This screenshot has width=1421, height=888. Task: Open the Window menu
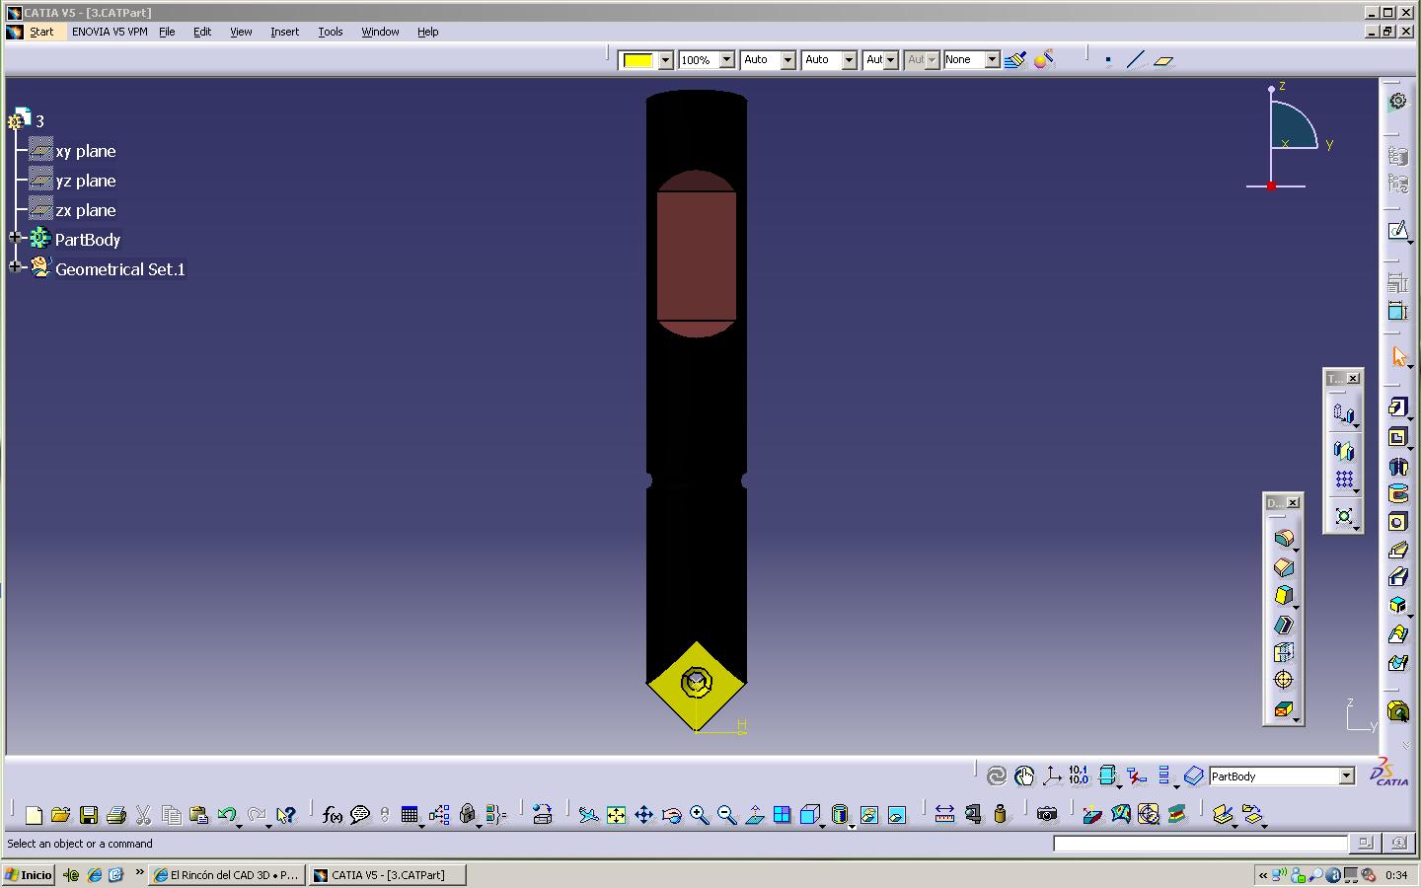point(380,32)
